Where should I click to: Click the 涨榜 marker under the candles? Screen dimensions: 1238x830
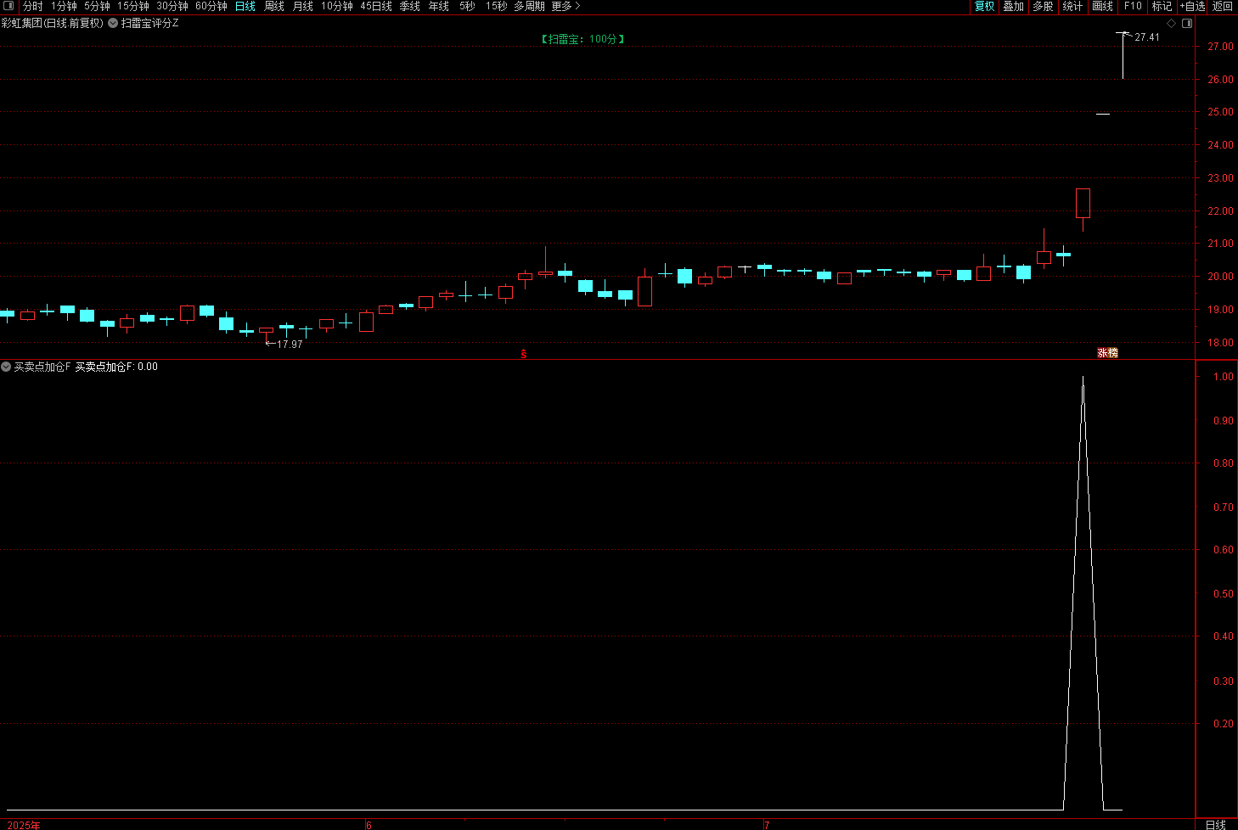[x=1107, y=353]
